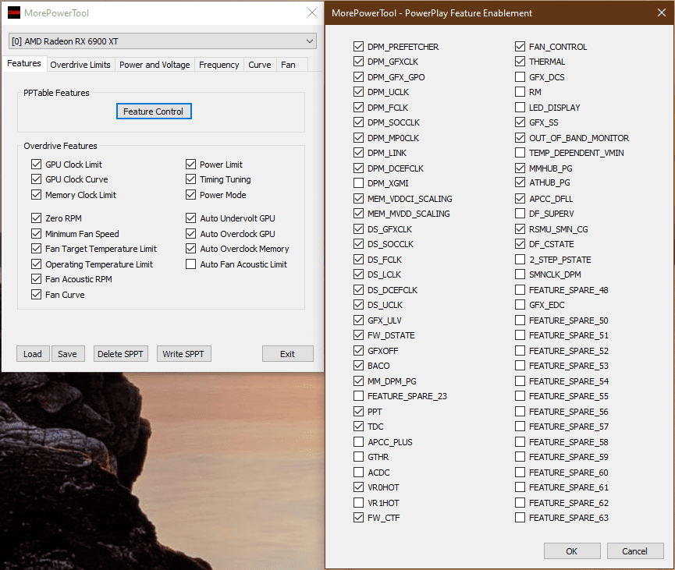675x570 pixels.
Task: Enable the ACDC checkbox
Action: 358,473
